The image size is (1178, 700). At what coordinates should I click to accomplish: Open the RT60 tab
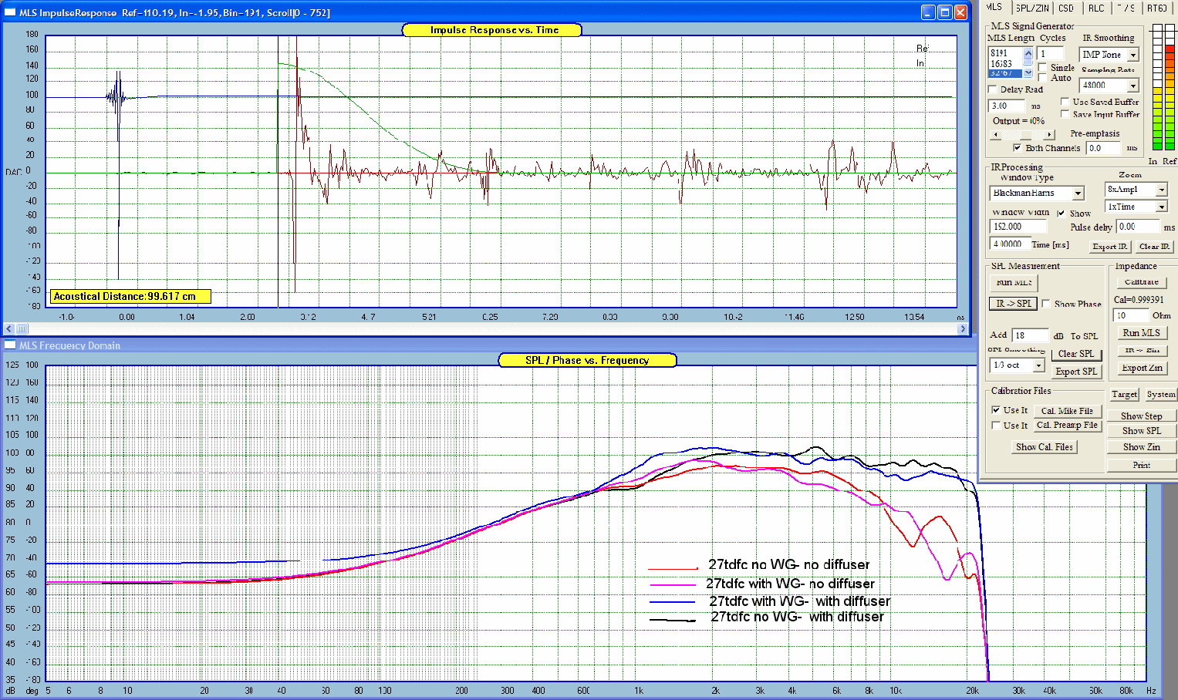[x=1157, y=8]
